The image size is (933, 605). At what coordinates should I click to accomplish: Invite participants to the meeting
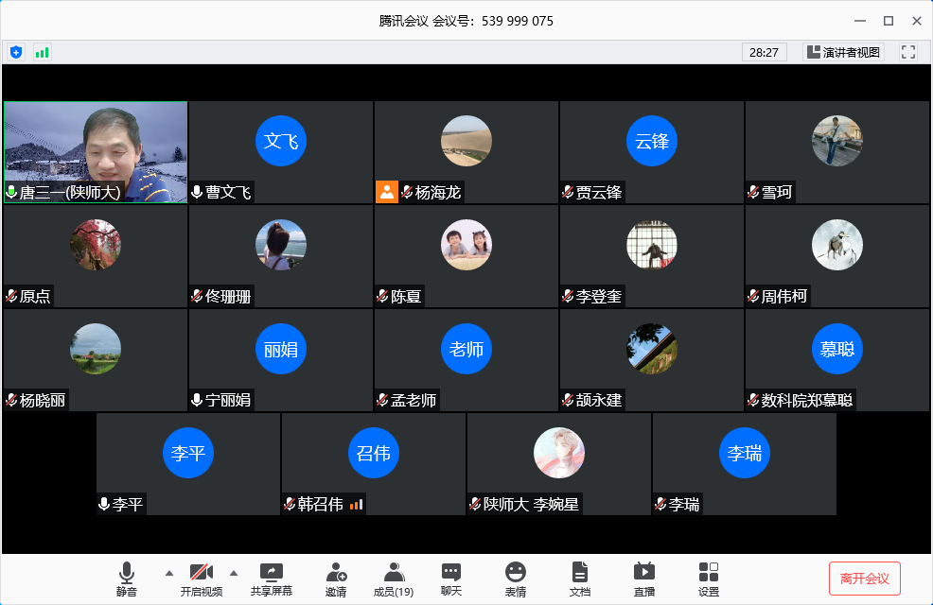click(336, 579)
